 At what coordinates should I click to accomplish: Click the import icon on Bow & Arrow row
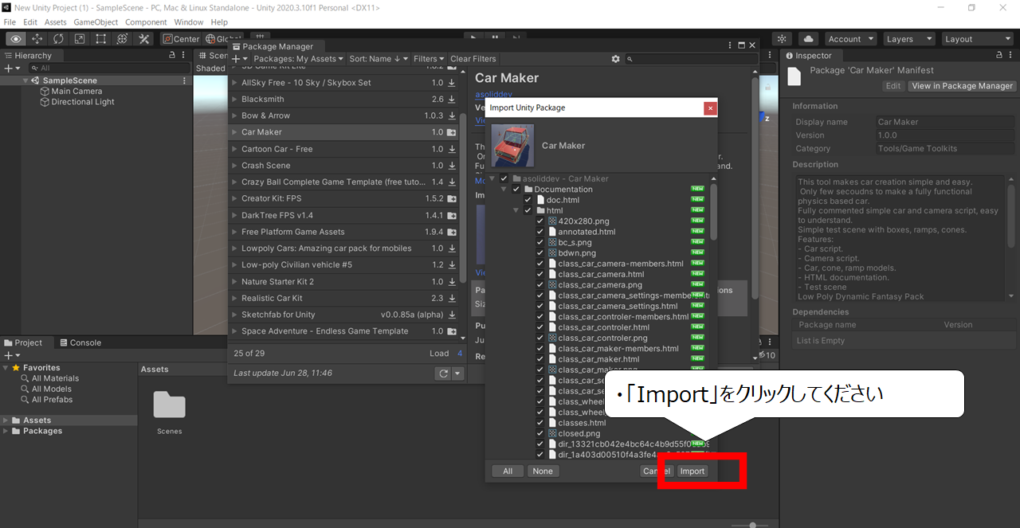pos(452,116)
